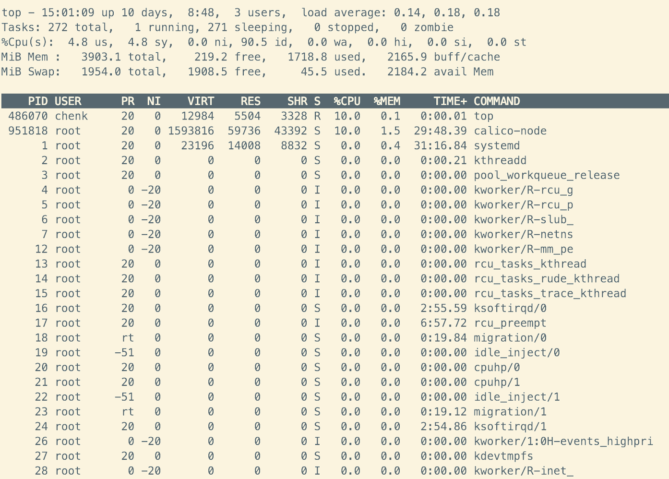Viewport: 669px width, 479px height.
Task: Select the user name chenk
Action: point(71,116)
